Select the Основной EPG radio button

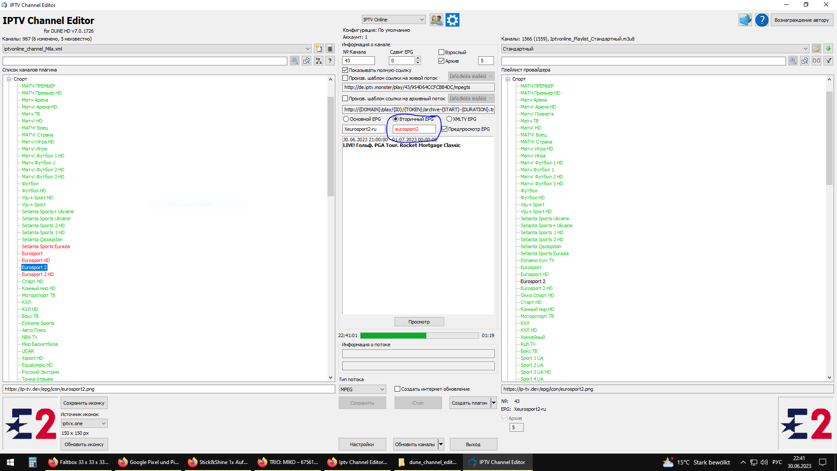[346, 119]
